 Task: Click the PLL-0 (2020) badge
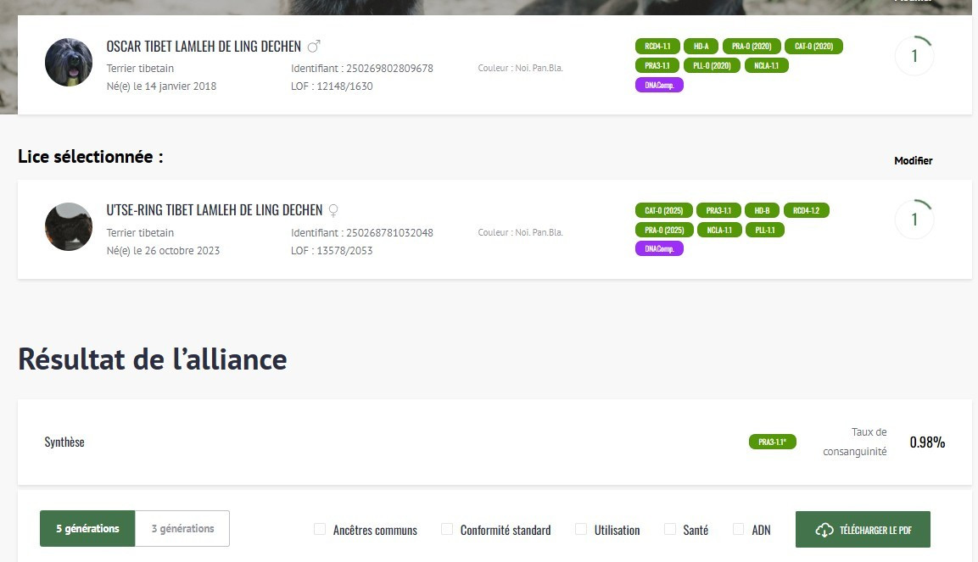[711, 65]
